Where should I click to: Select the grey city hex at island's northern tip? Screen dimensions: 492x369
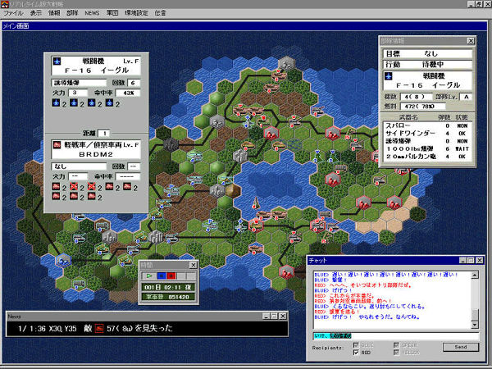coord(286,64)
